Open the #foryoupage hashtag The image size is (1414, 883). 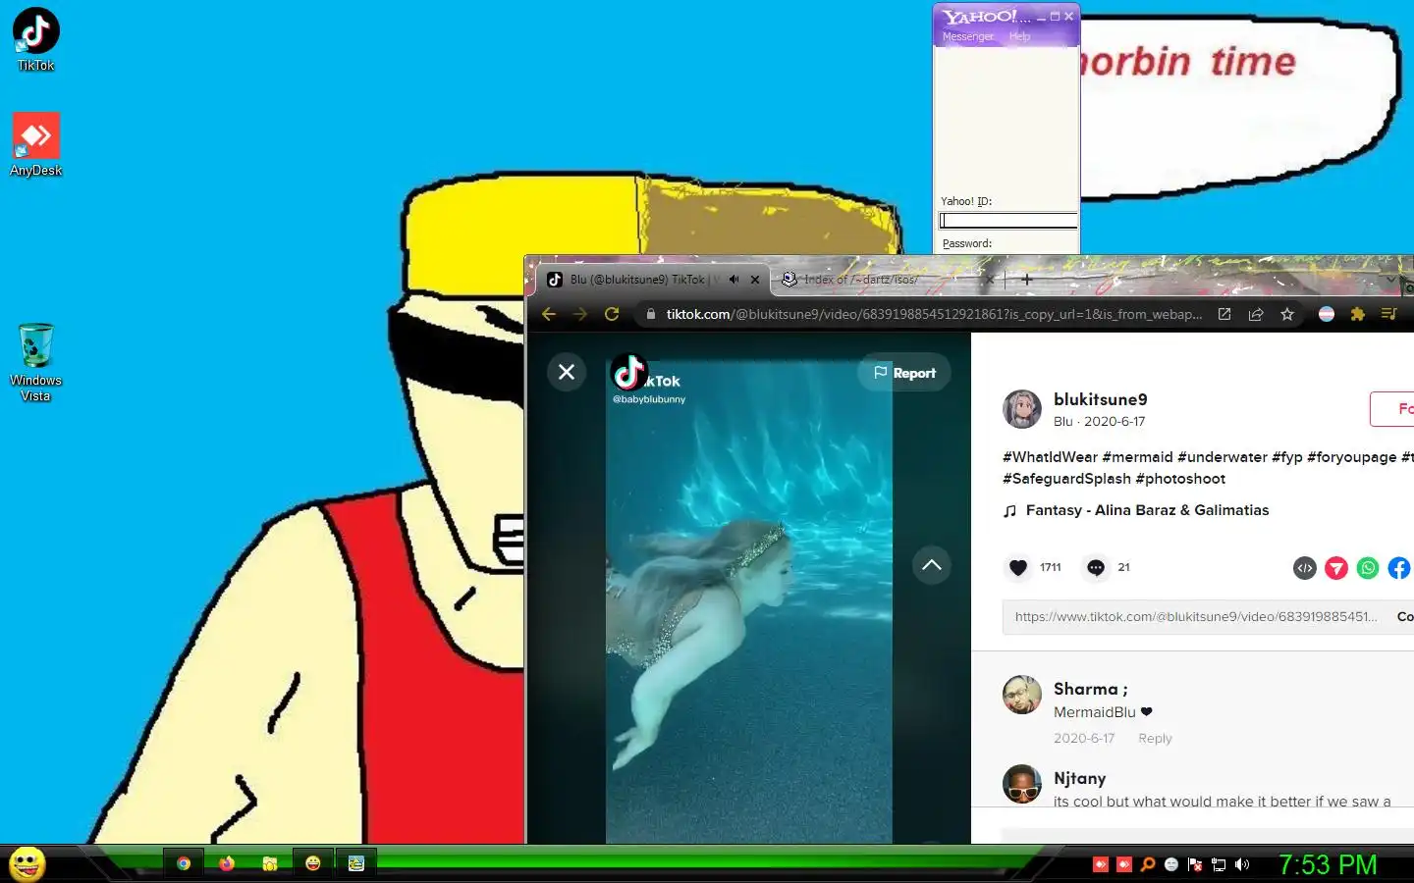(1351, 457)
